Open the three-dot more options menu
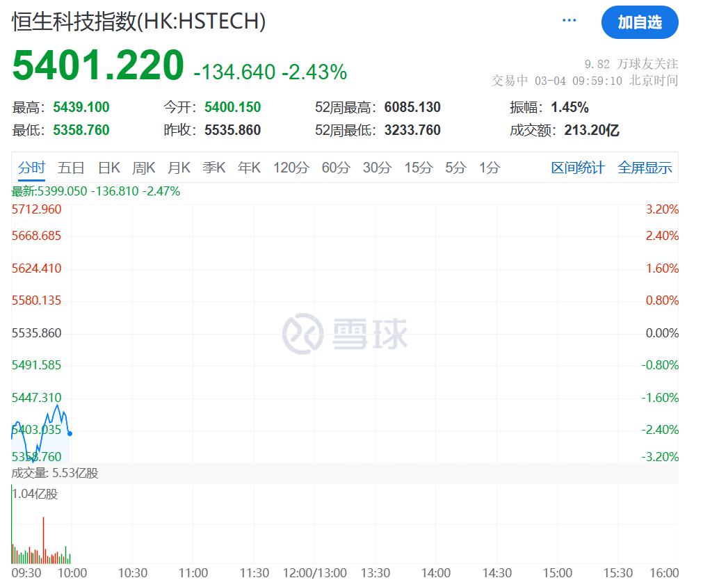The height and width of the screenshot is (587, 703). [x=569, y=21]
